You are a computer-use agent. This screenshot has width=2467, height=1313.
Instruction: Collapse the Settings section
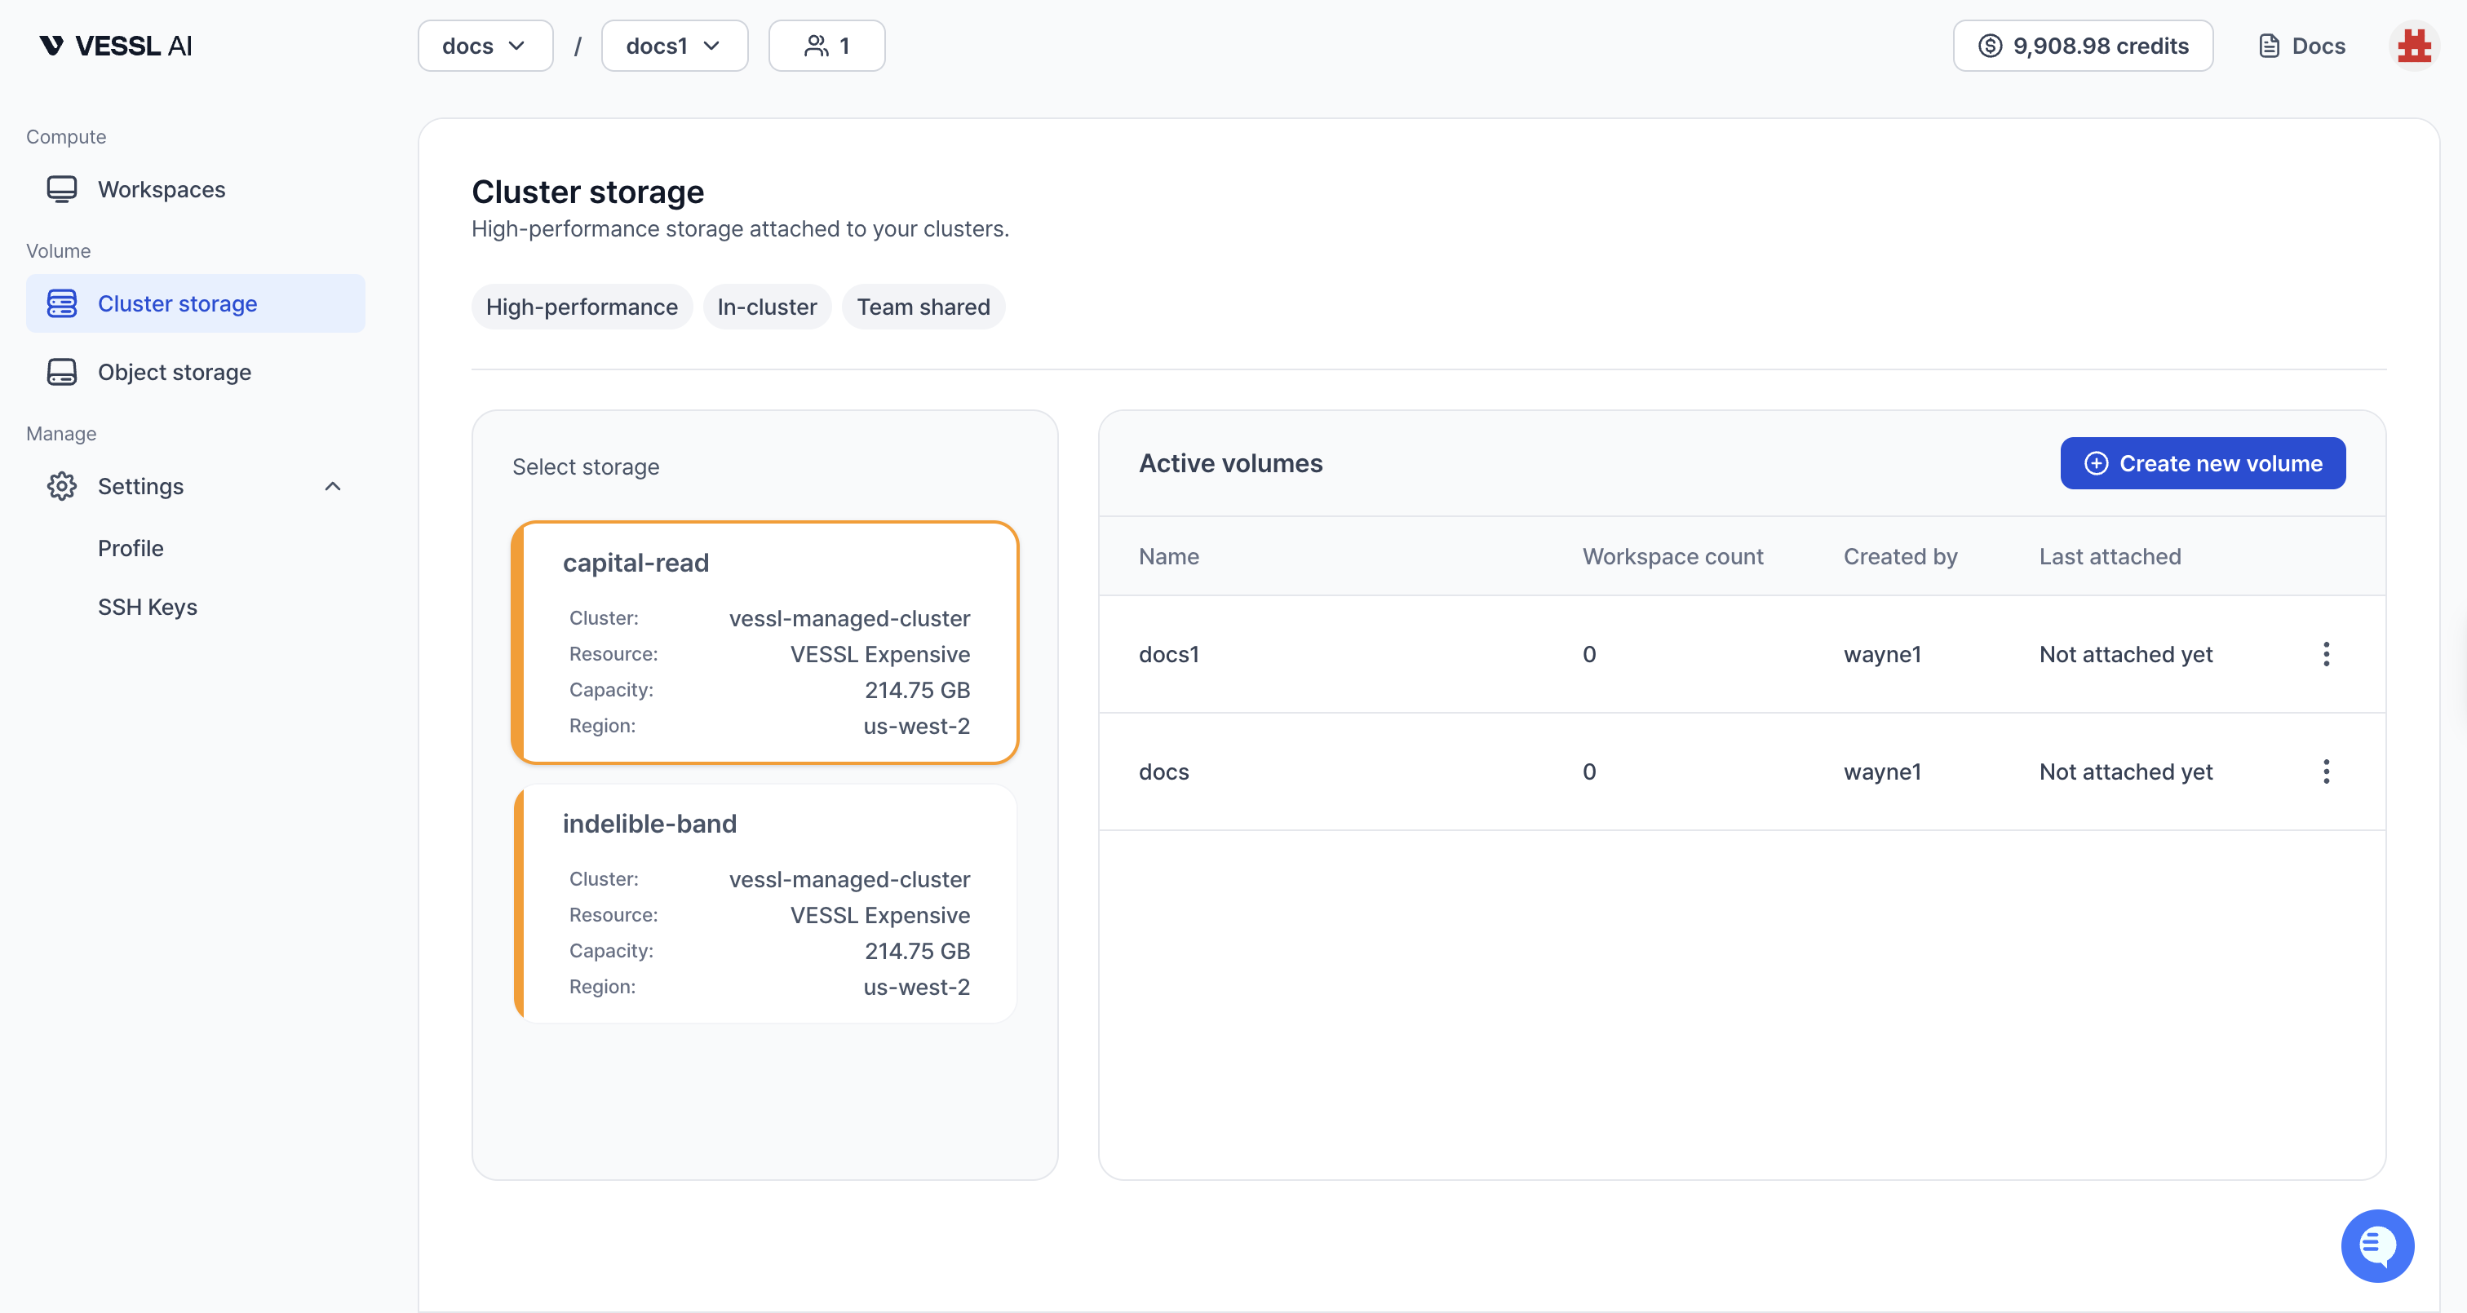332,485
